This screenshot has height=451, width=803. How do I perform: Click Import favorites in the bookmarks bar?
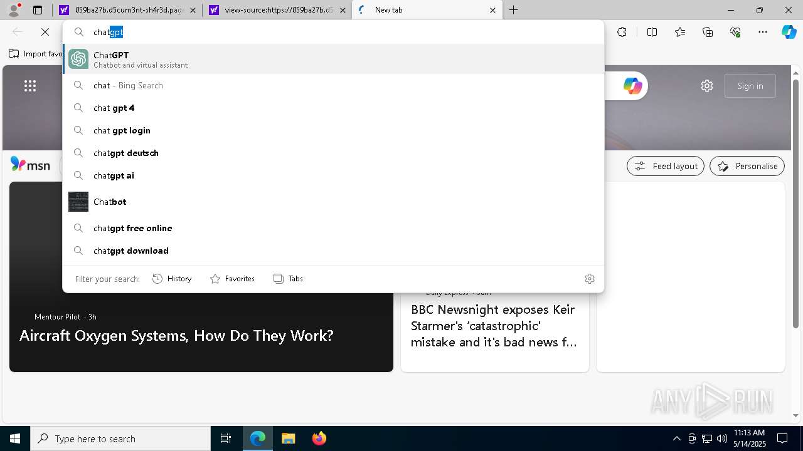pyautogui.click(x=36, y=54)
